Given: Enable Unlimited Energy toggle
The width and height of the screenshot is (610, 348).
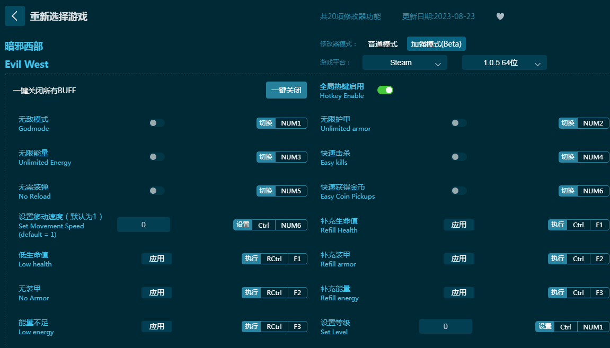Looking at the screenshot, I should (157, 157).
